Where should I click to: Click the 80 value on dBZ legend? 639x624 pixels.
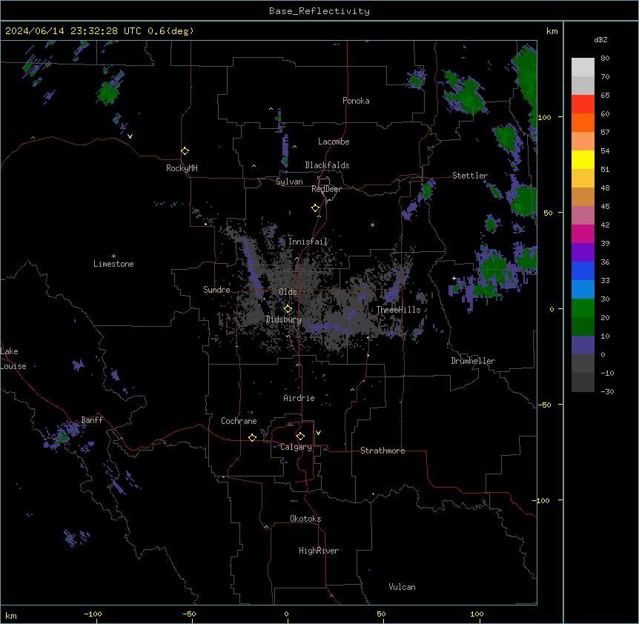pyautogui.click(x=605, y=59)
